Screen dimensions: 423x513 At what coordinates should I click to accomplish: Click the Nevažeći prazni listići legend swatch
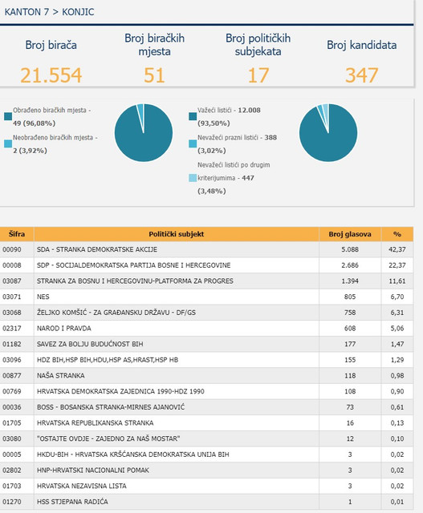(193, 144)
